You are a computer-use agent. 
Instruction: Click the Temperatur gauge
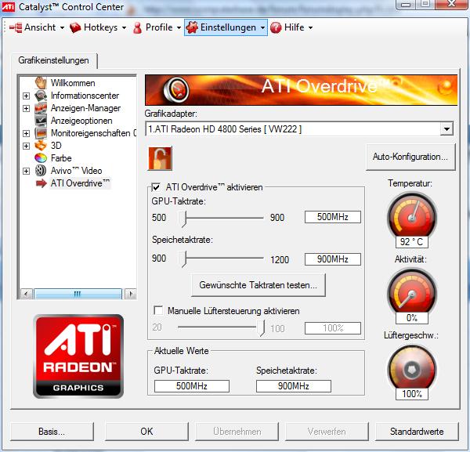click(412, 215)
